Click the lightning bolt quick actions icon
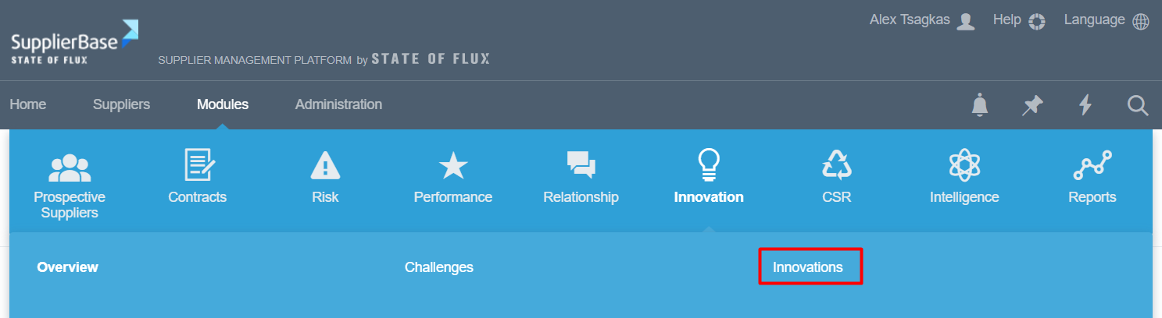Screen dimensions: 1162x318 1085,104
